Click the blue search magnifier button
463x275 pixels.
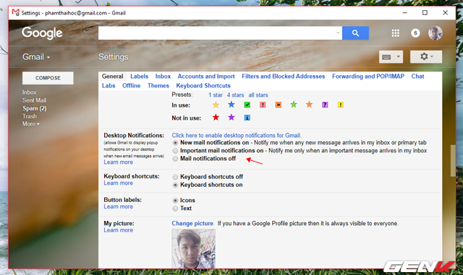point(355,33)
